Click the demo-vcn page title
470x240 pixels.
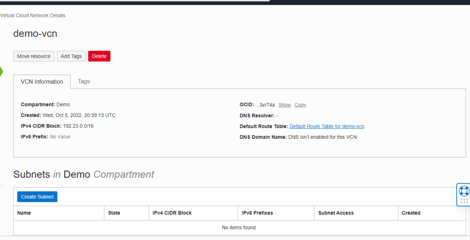pyautogui.click(x=35, y=33)
